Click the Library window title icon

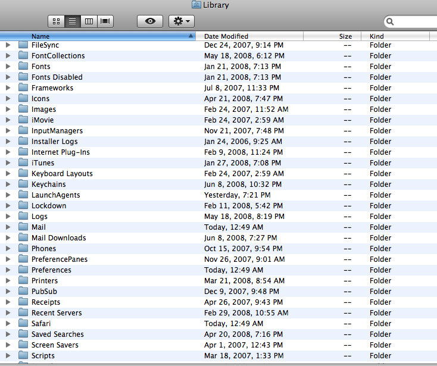[x=196, y=4]
